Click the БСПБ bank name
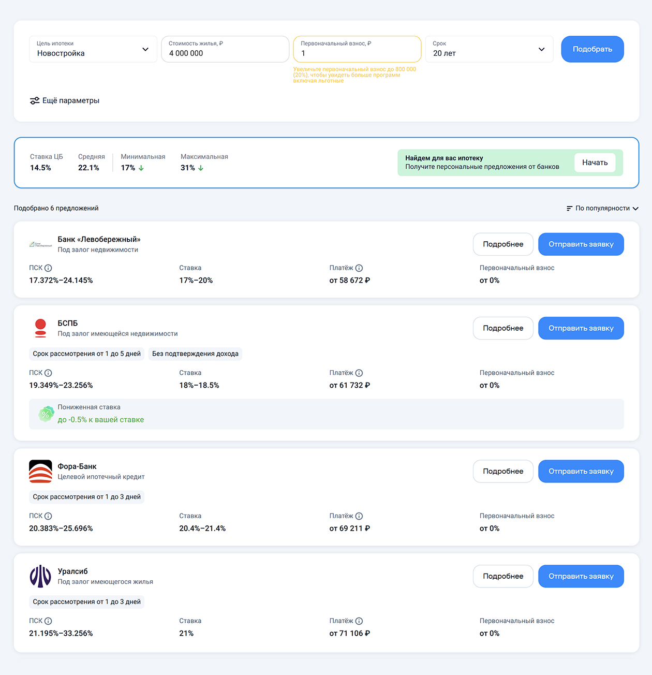Viewport: 652px width, 675px height. (x=68, y=323)
